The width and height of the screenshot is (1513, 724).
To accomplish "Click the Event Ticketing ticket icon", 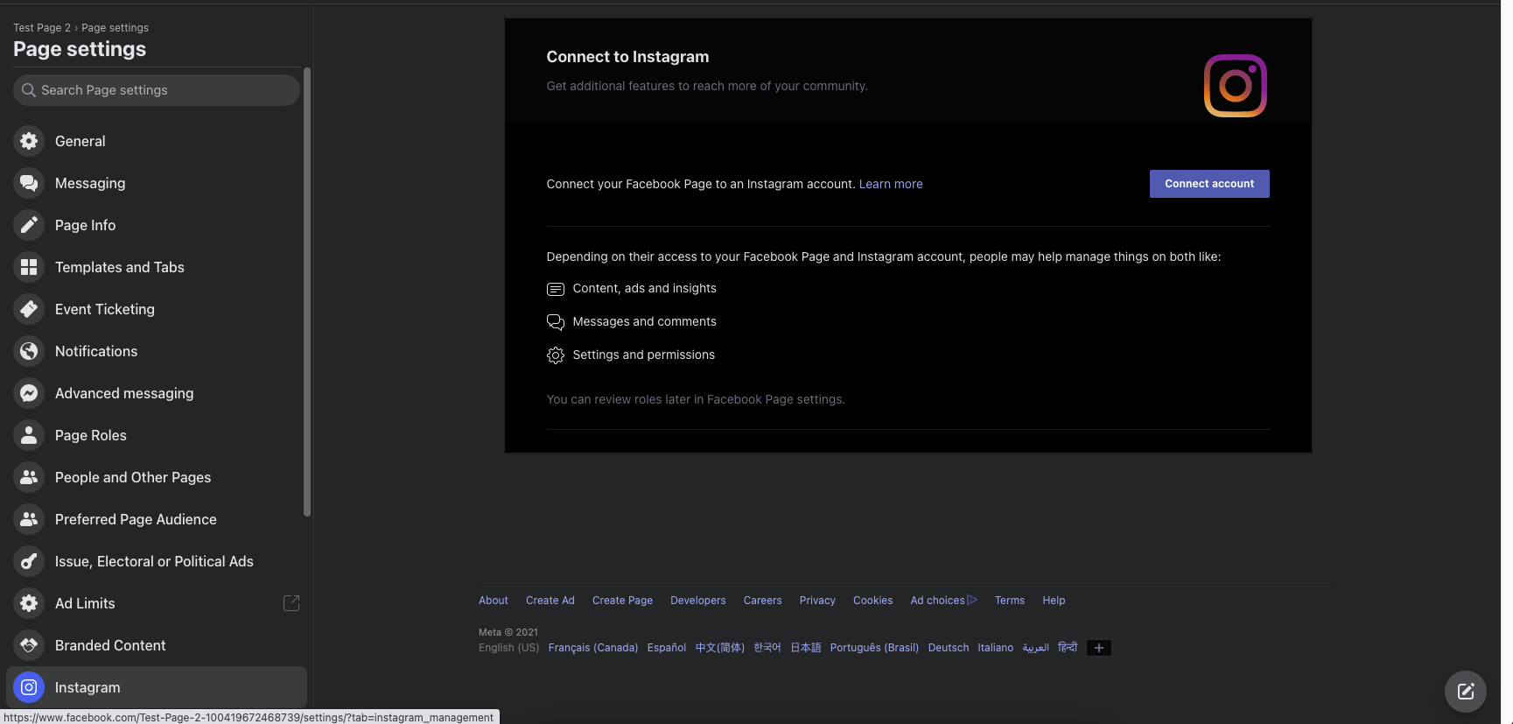I will 29,309.
